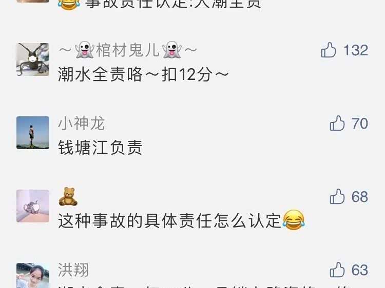Select the 68 like count
This screenshot has width=385, height=288.
[x=360, y=196]
